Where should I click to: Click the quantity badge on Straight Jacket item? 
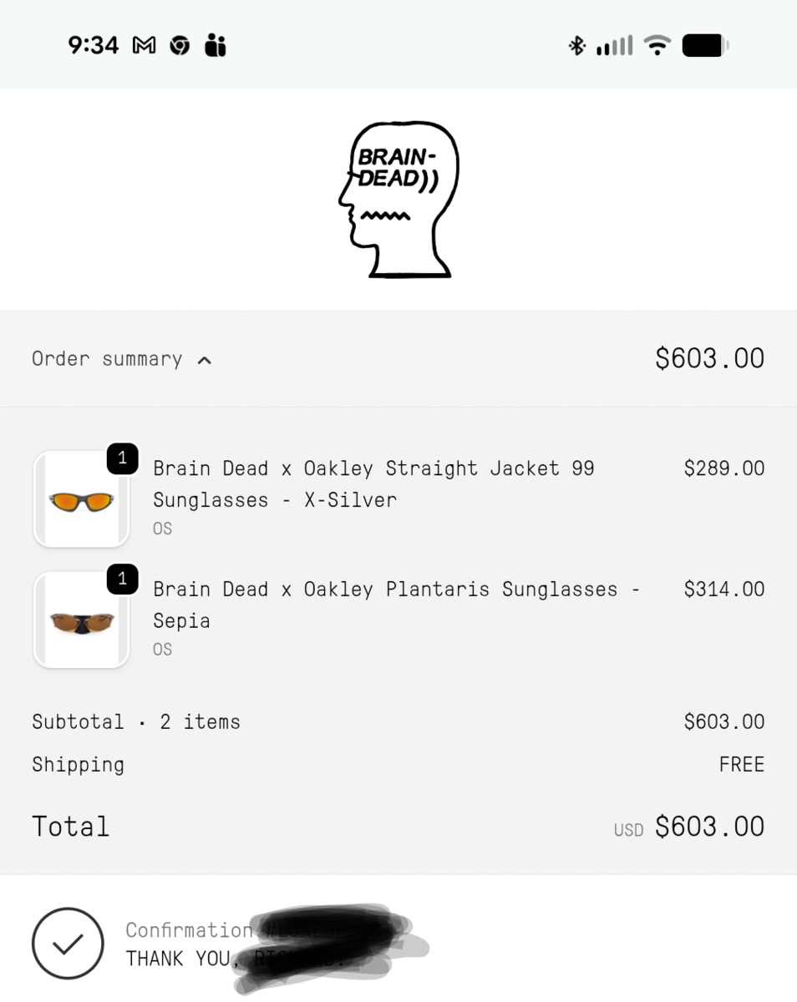point(123,458)
